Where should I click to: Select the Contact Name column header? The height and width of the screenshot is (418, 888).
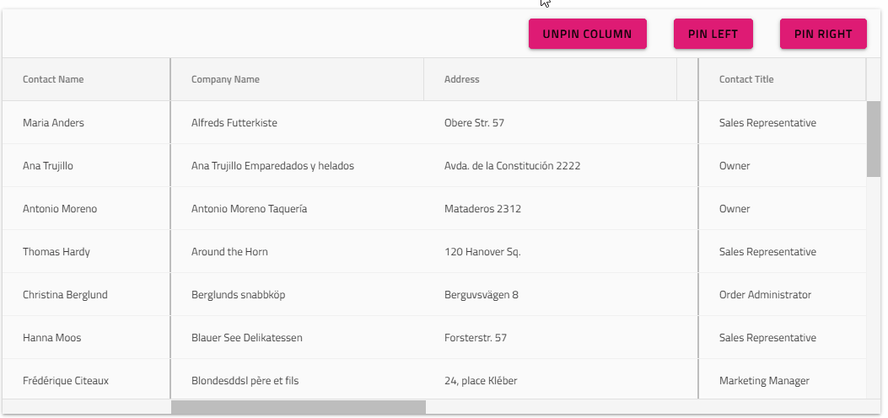click(x=53, y=79)
